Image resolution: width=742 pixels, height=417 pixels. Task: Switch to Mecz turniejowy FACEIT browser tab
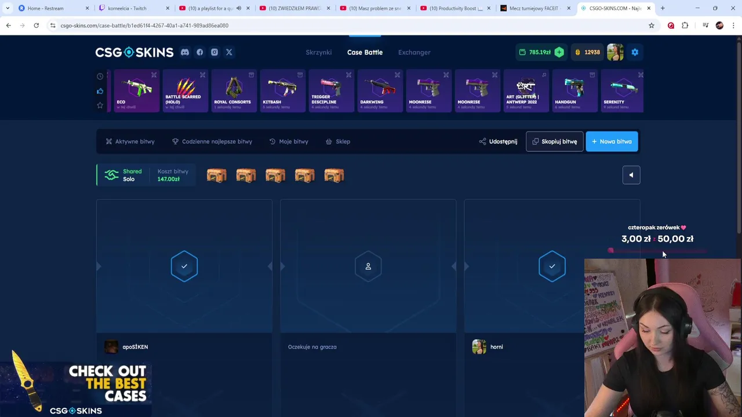point(536,8)
